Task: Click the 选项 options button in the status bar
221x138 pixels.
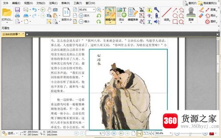Action: 10,133
